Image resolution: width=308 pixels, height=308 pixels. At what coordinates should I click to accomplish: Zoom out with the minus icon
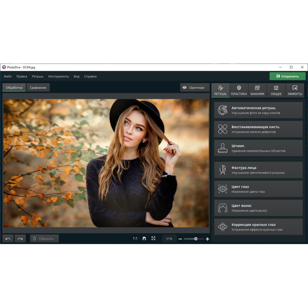pyautogui.click(x=180, y=239)
